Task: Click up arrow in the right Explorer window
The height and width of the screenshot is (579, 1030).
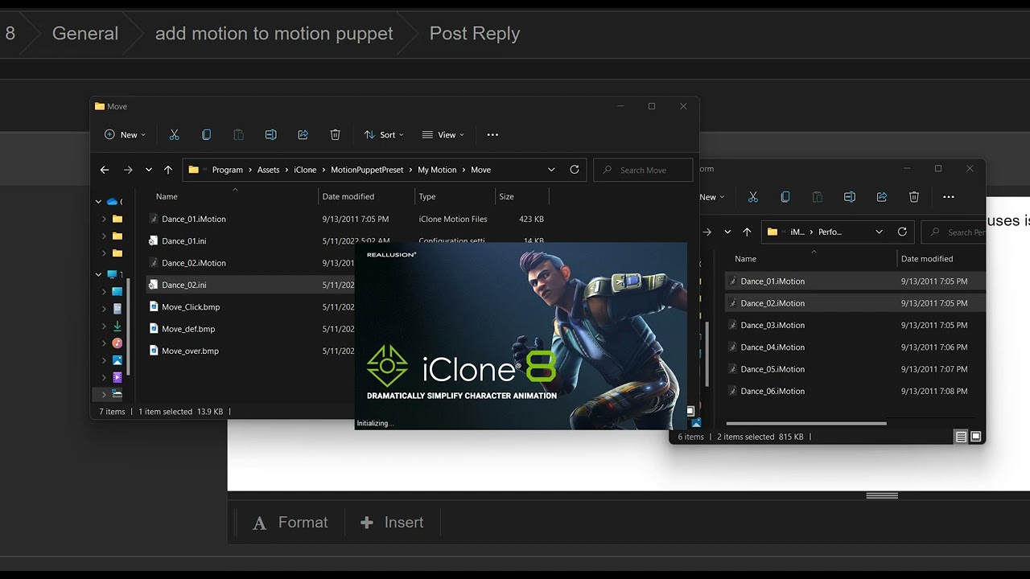Action: pyautogui.click(x=747, y=232)
